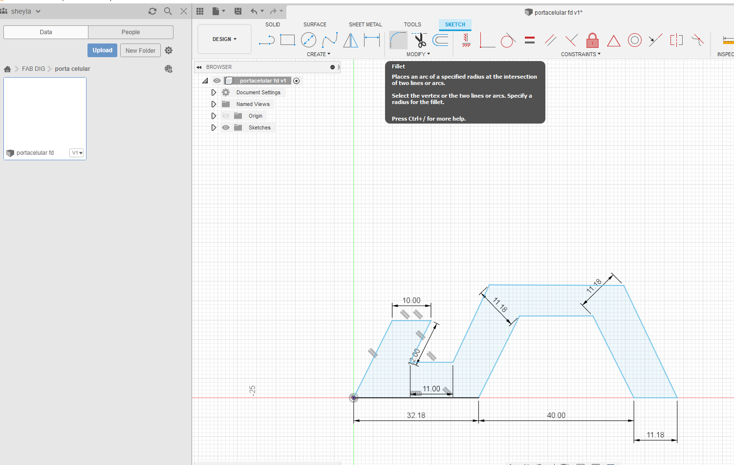Open the portacelular fd file thumbnail
Viewport: 734px width, 465px height.
click(45, 113)
